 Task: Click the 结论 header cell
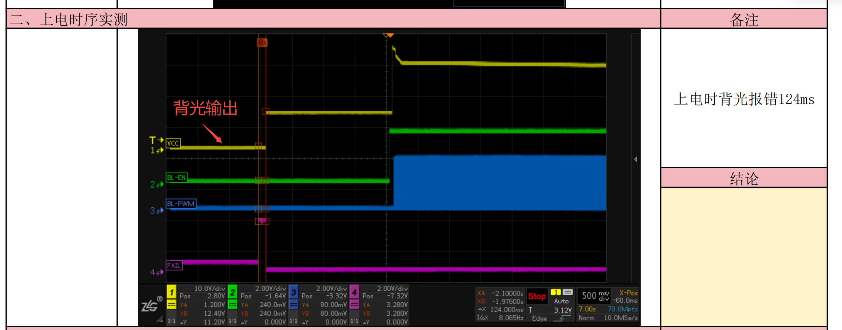(x=744, y=178)
